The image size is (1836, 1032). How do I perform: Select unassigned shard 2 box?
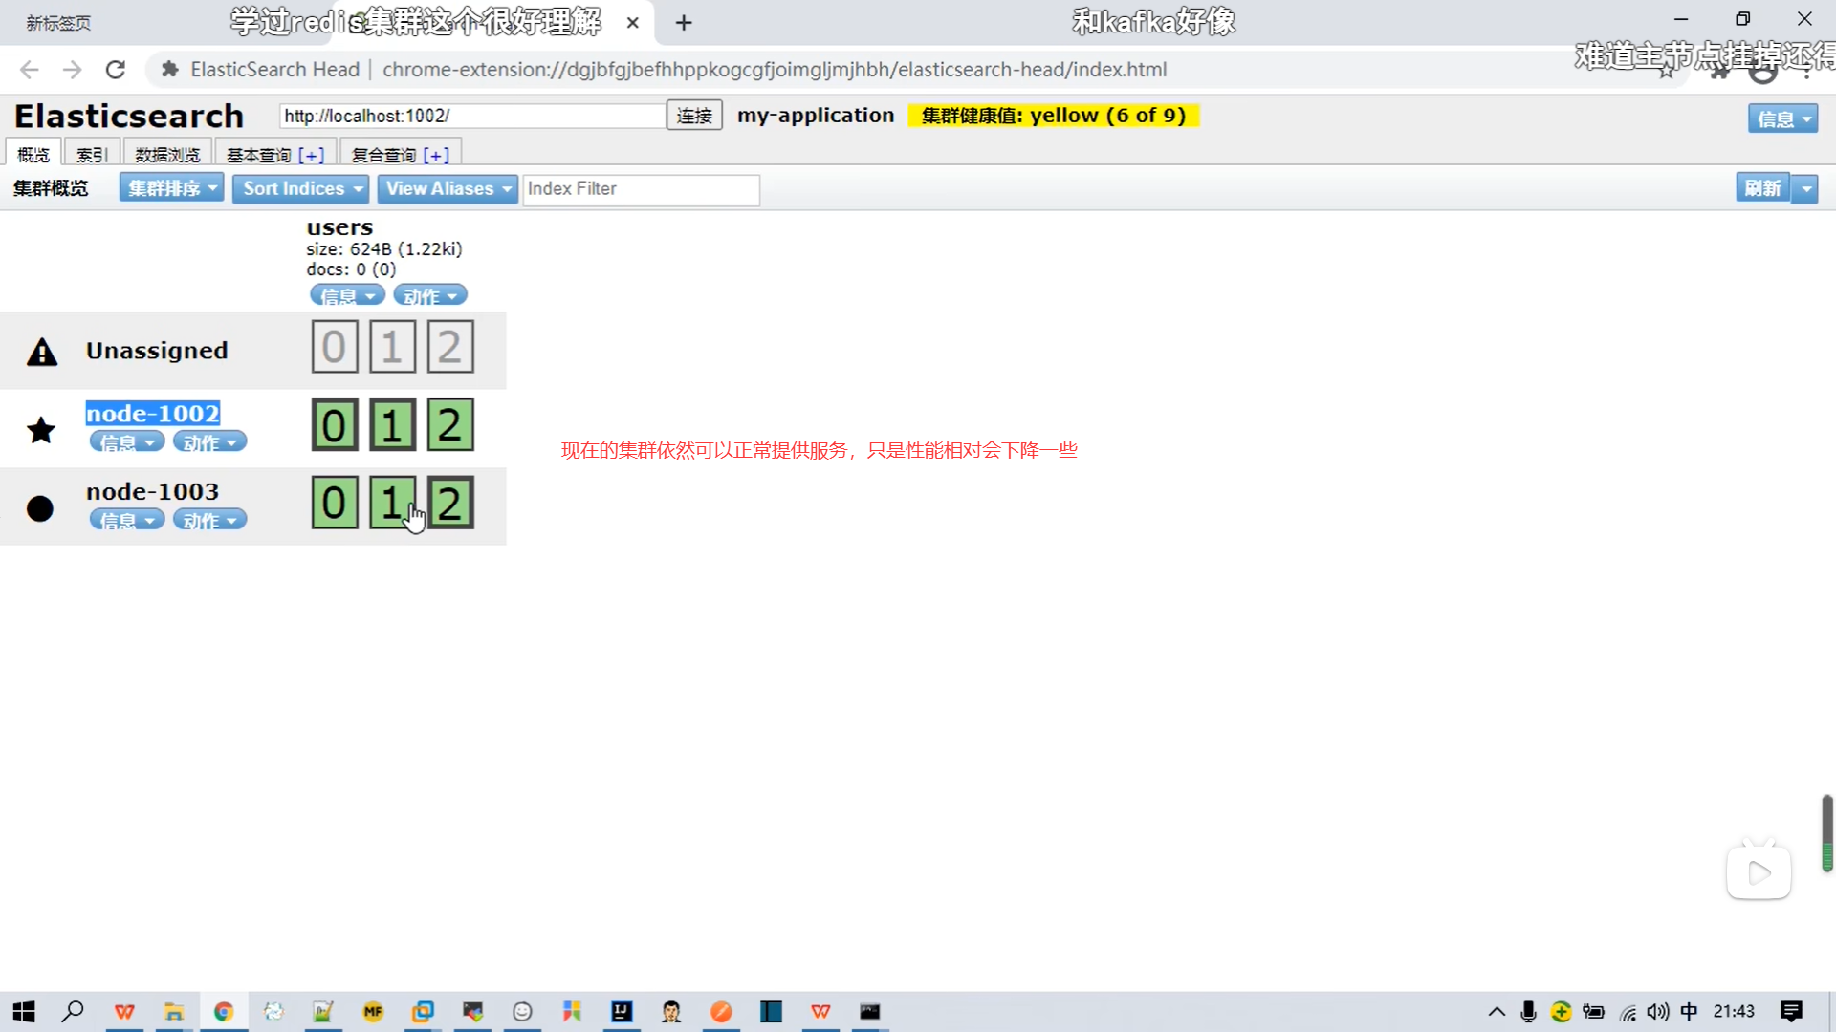coord(450,347)
